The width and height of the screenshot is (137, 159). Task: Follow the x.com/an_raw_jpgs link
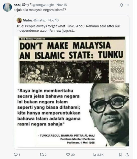pyautogui.click(x=58, y=31)
